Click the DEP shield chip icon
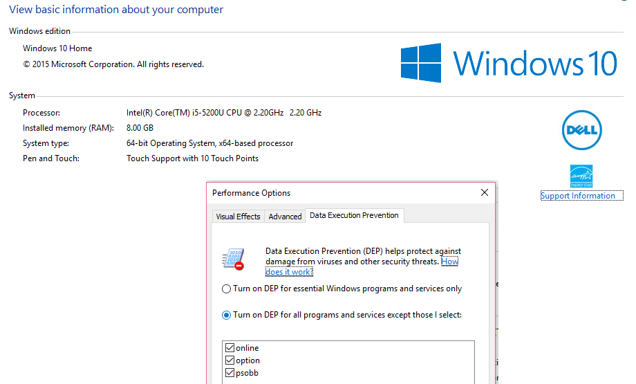 click(x=233, y=259)
